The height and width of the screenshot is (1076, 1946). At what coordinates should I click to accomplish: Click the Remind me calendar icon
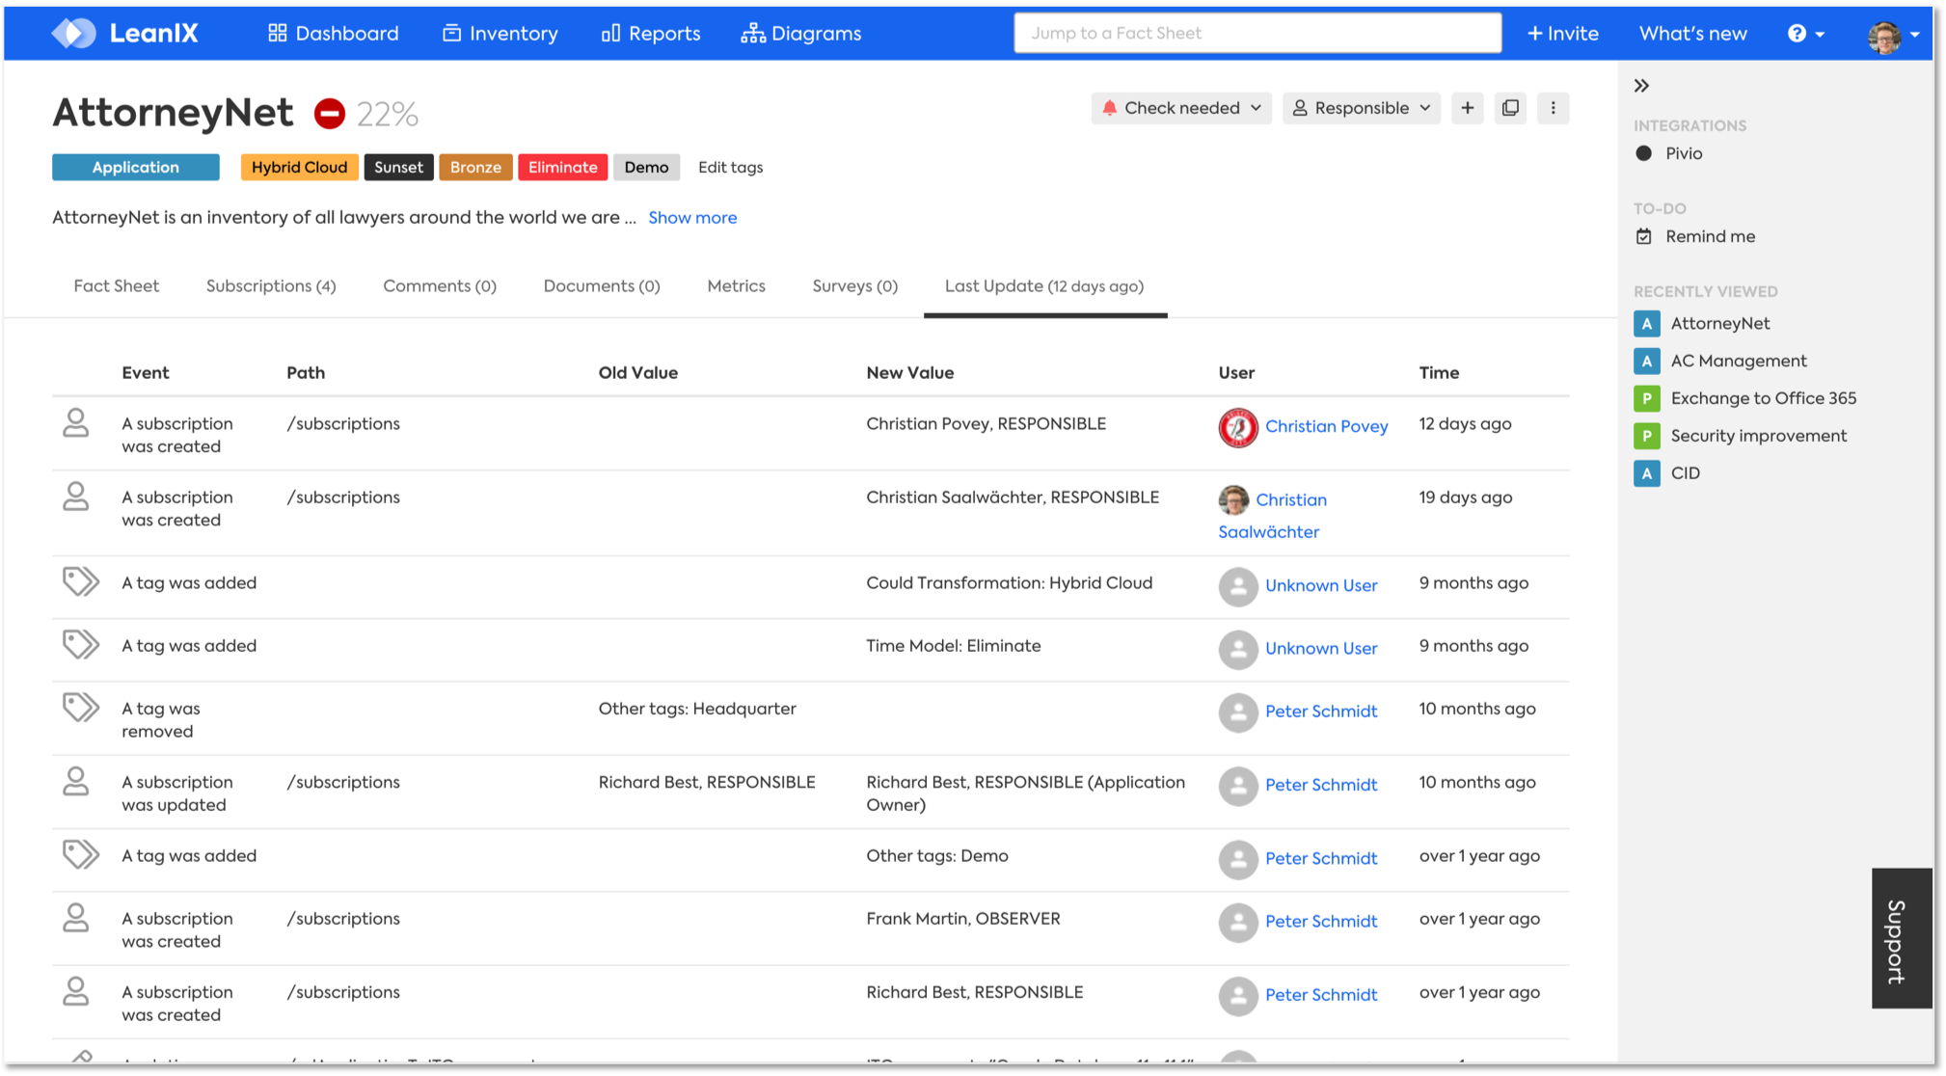[x=1644, y=236]
